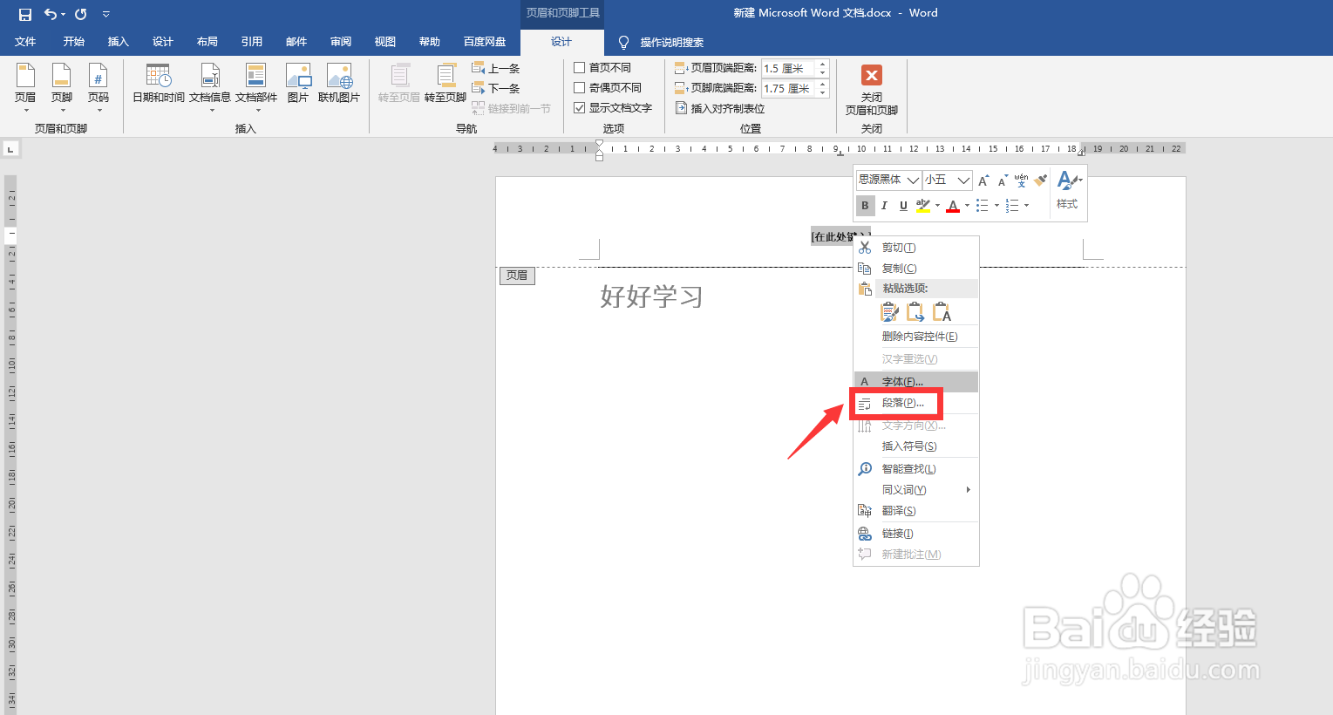Open 样式 styles in the mini toolbar
The height and width of the screenshot is (715, 1333).
pyautogui.click(x=1068, y=191)
